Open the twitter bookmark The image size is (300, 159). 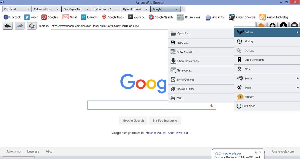[x=31, y=17]
